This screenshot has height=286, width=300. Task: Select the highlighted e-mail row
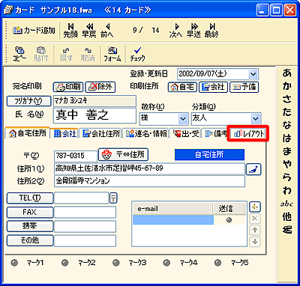pyautogui.click(x=173, y=220)
